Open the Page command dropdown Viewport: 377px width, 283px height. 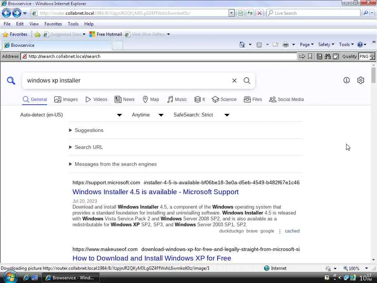tap(307, 45)
